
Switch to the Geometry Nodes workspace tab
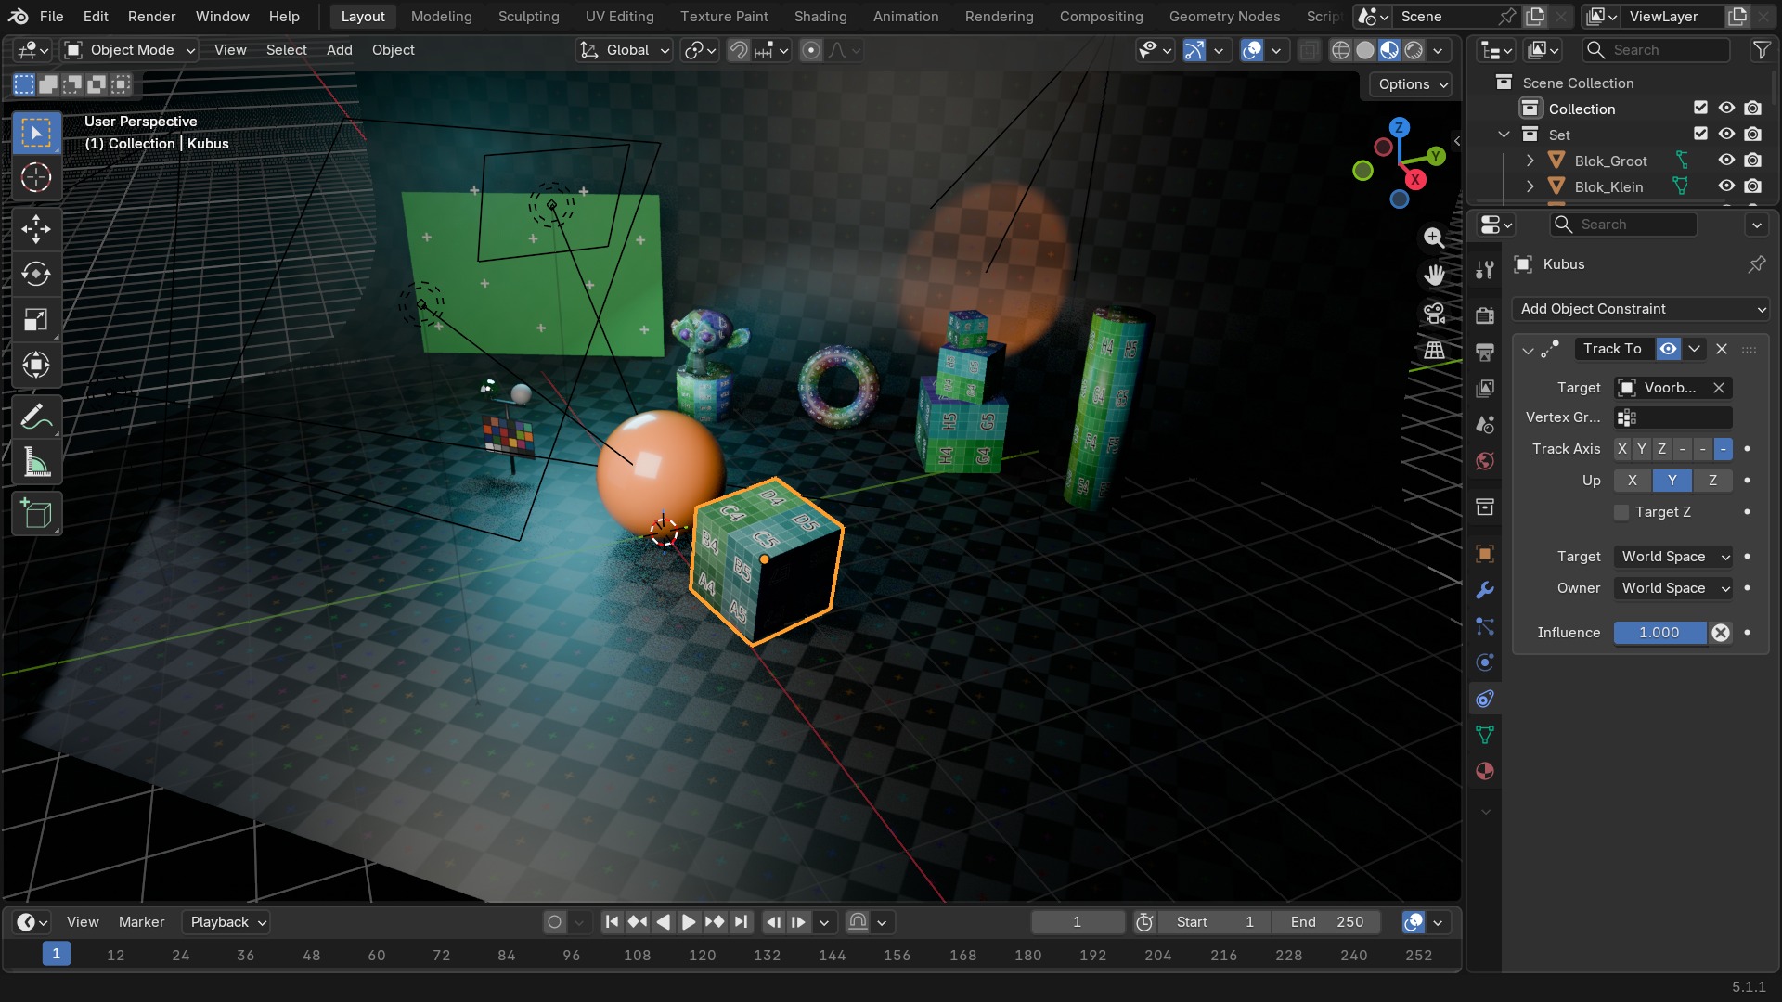(1224, 17)
